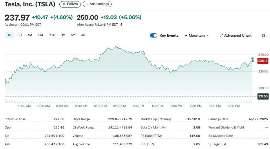Viewport: 270px width, 149px height.
Task: Click the plus icon in Add holdings
Action: click(87, 4)
